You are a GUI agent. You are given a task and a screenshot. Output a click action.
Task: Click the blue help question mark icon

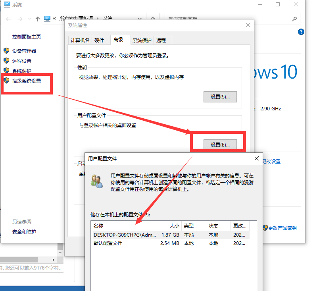tap(301, 32)
